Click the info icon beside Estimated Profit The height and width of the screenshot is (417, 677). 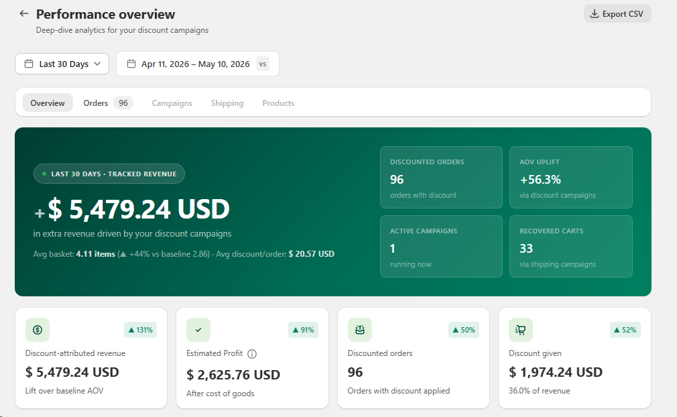[252, 354]
